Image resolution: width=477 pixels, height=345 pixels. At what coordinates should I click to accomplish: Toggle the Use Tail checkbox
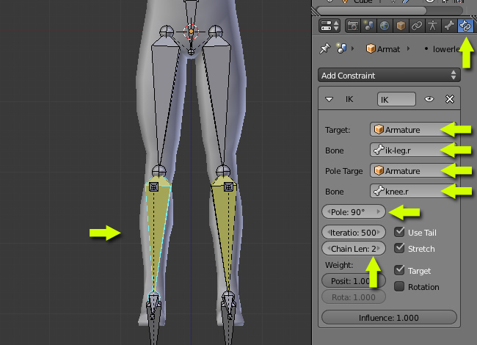399,232
